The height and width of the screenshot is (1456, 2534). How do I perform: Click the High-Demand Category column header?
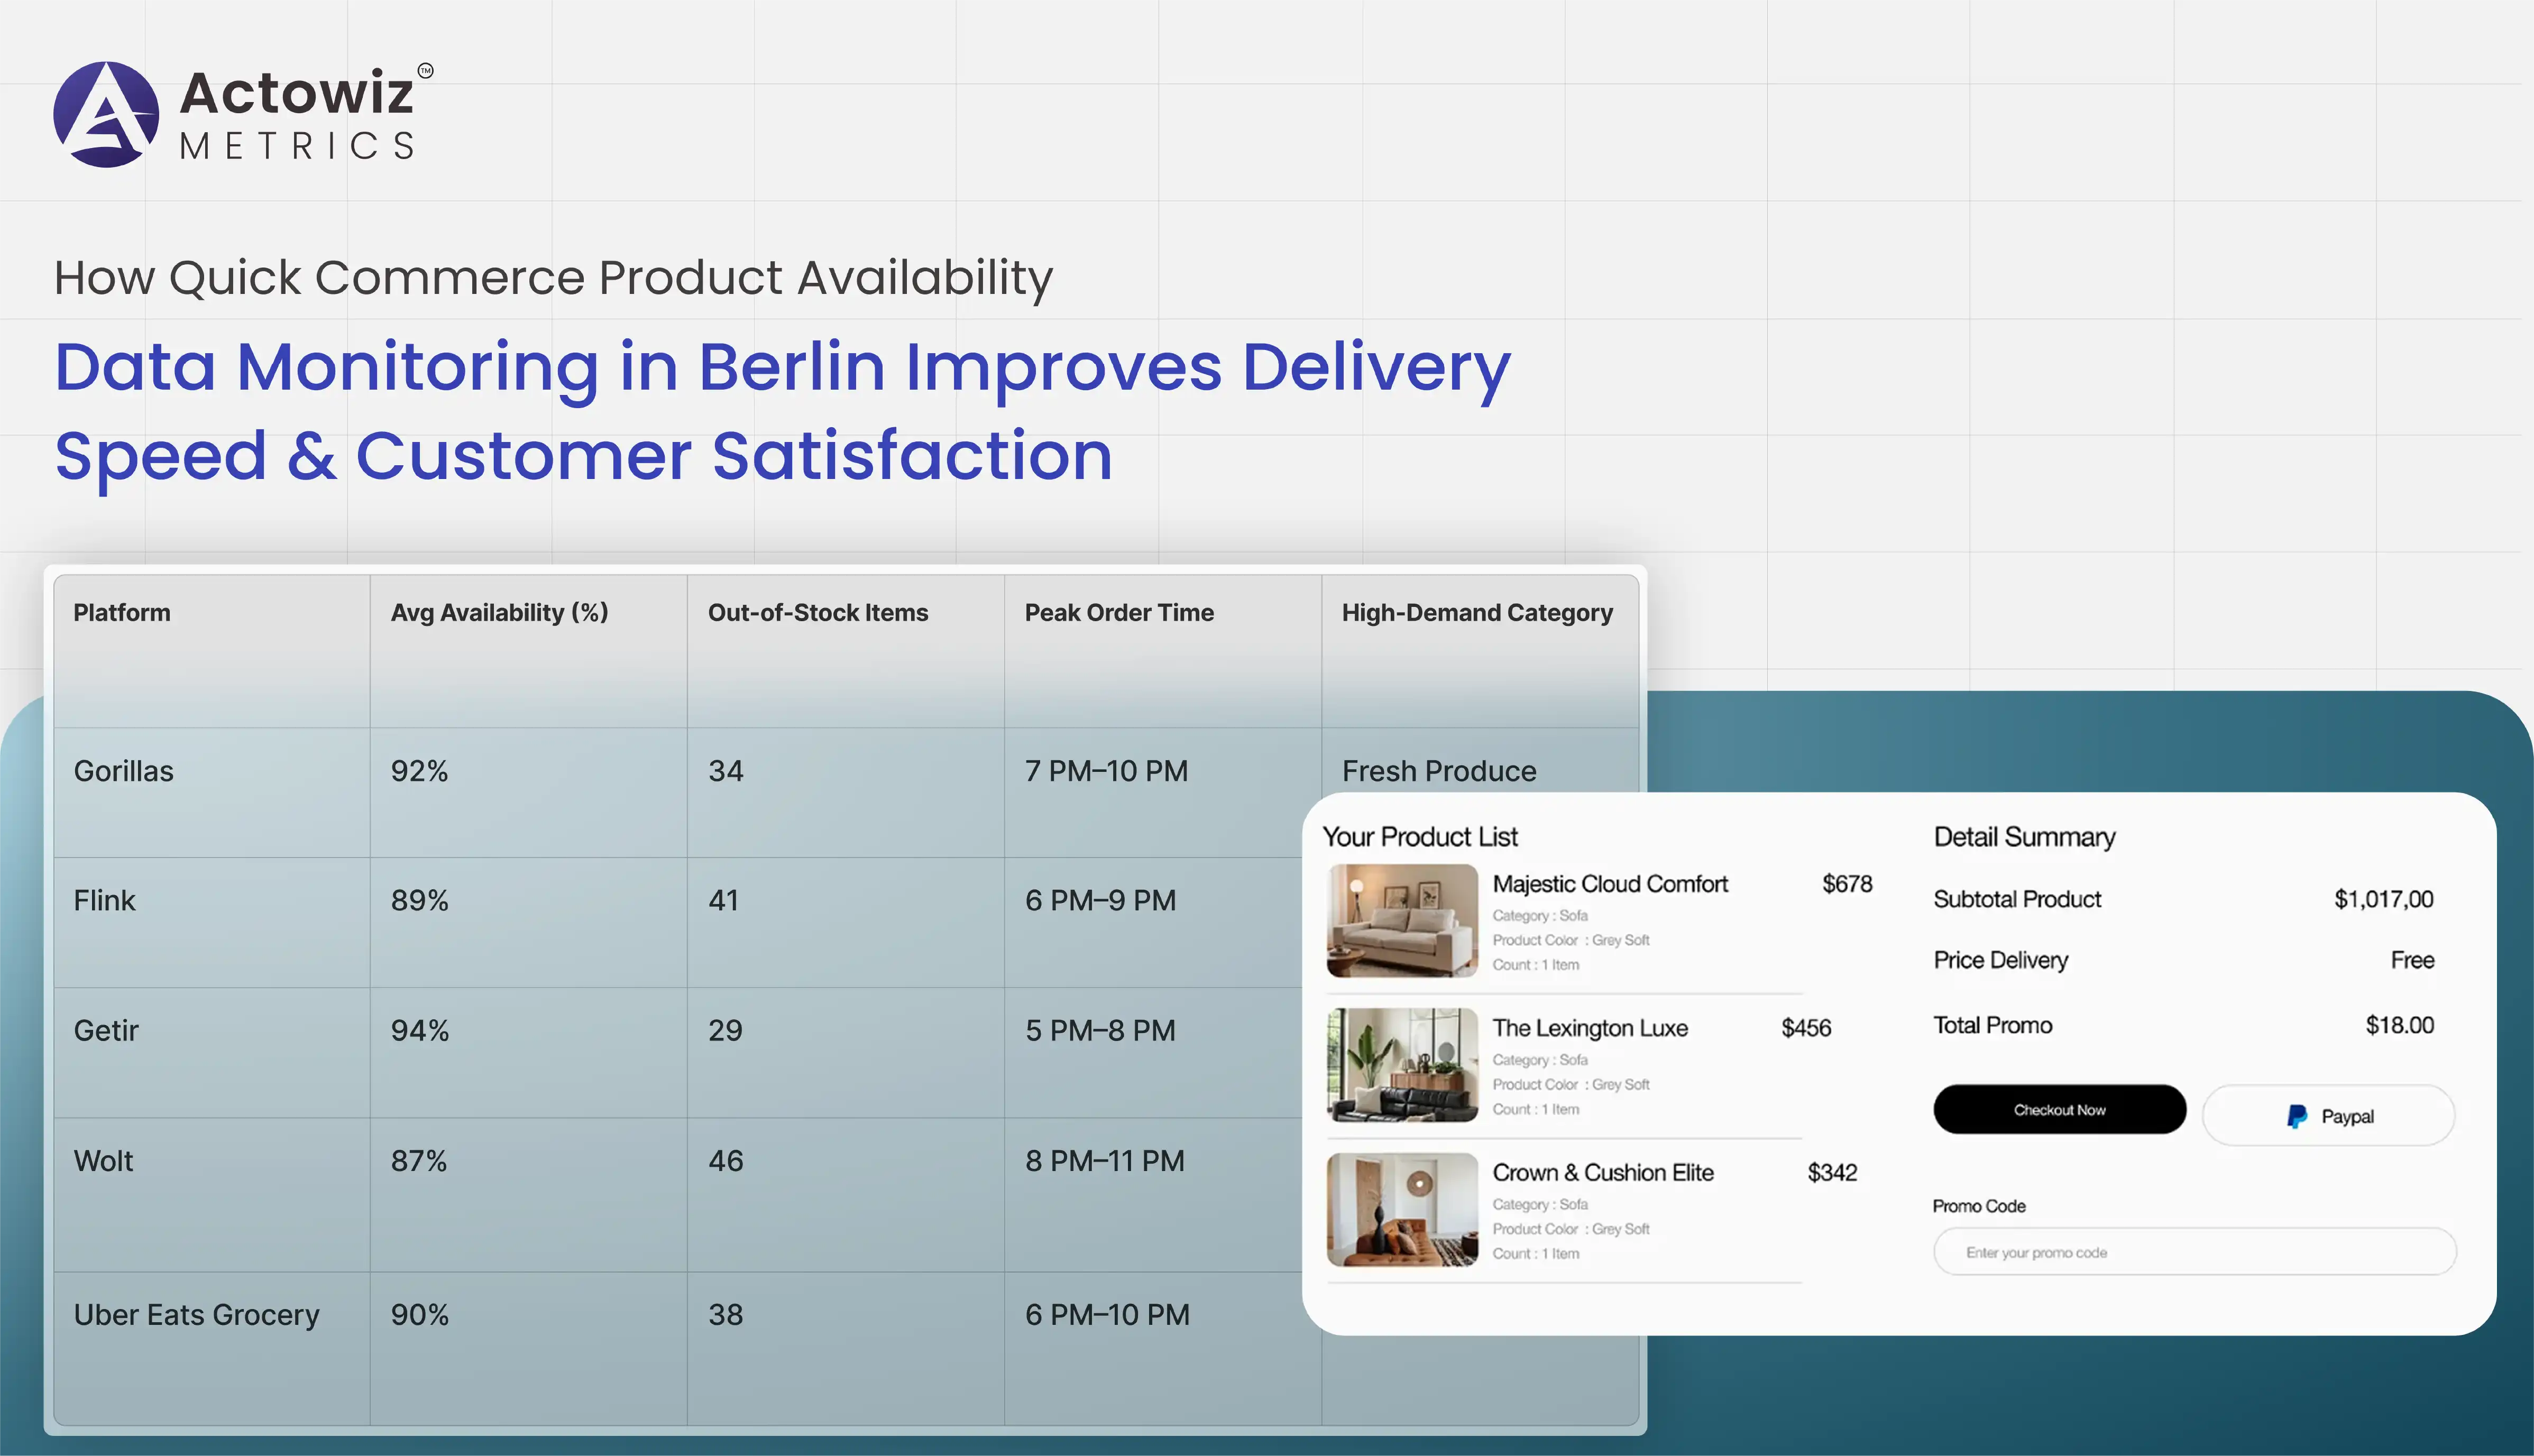tap(1476, 613)
